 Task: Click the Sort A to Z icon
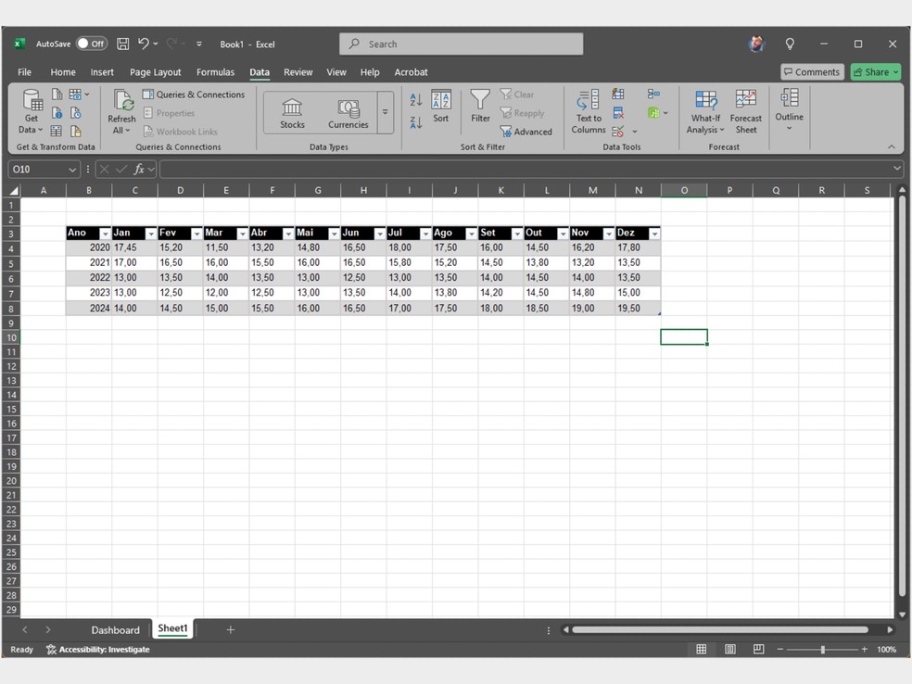click(x=416, y=100)
